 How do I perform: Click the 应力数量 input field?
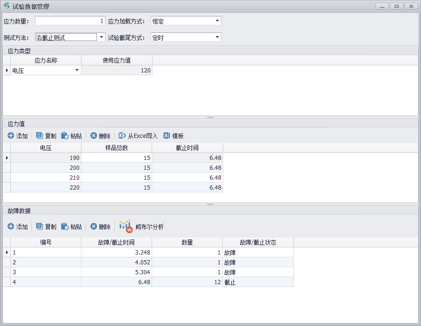click(x=70, y=21)
